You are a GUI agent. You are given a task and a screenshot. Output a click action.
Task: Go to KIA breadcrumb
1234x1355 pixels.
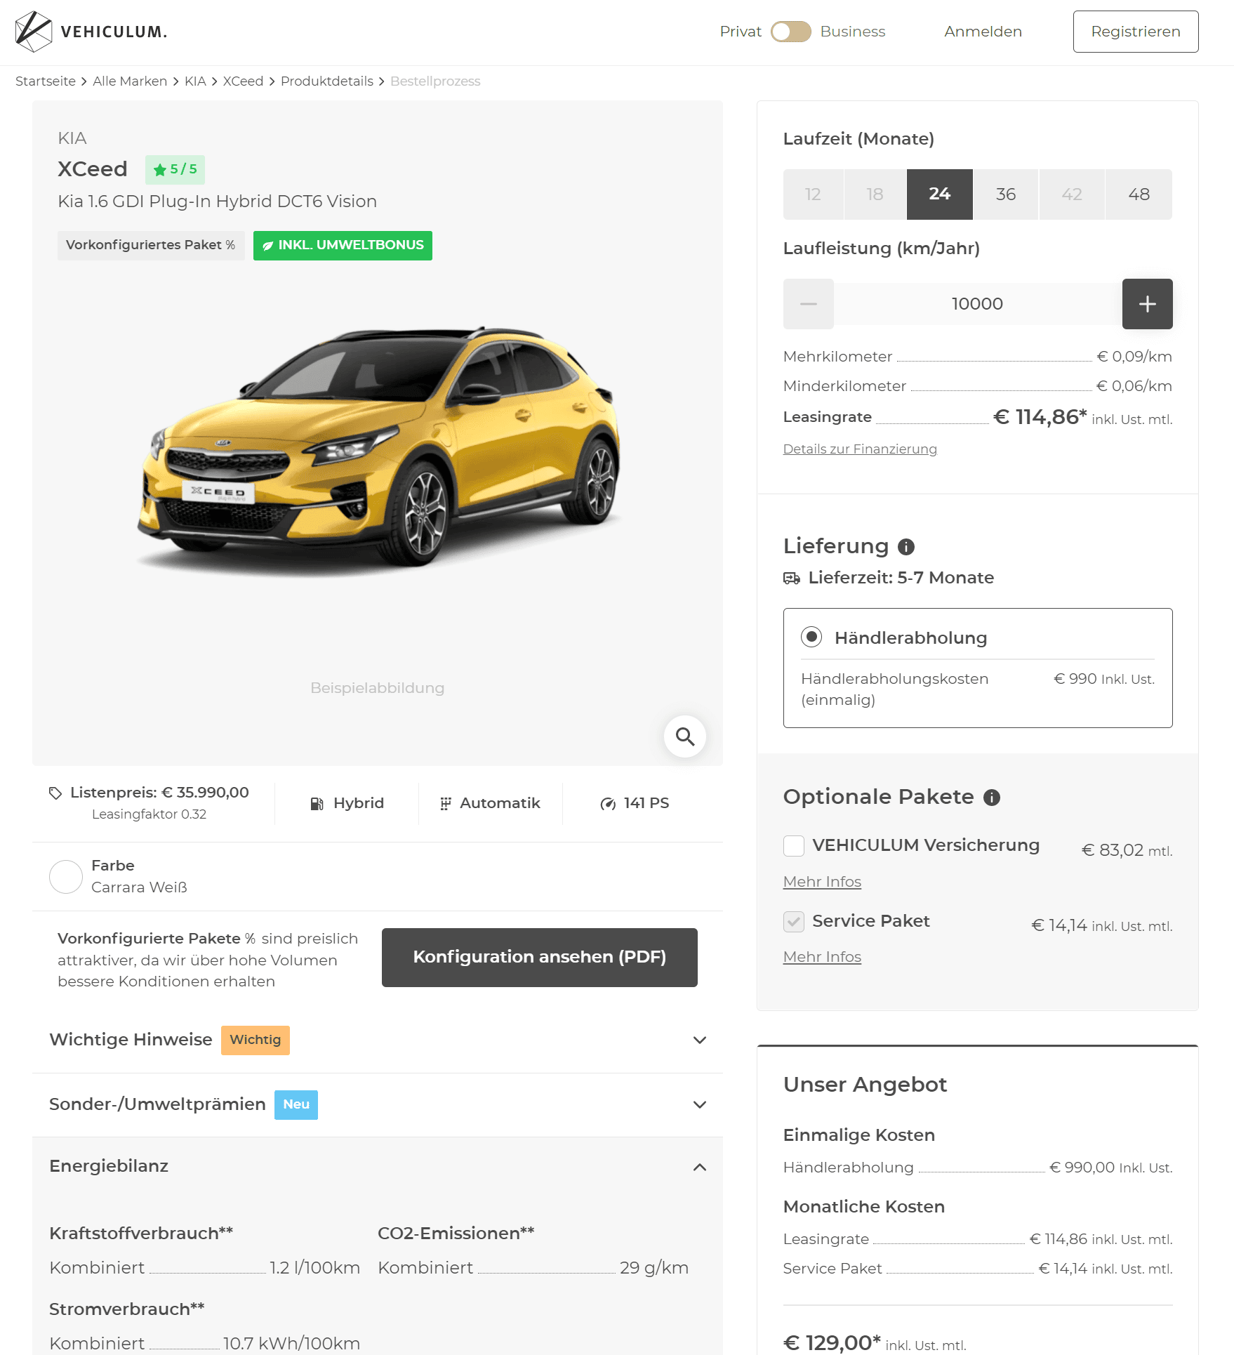point(195,81)
